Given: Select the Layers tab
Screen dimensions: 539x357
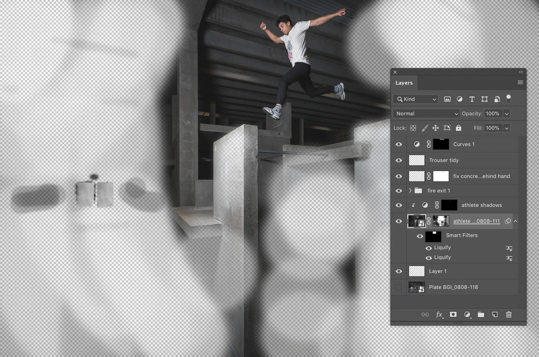Looking at the screenshot, I should (x=404, y=83).
